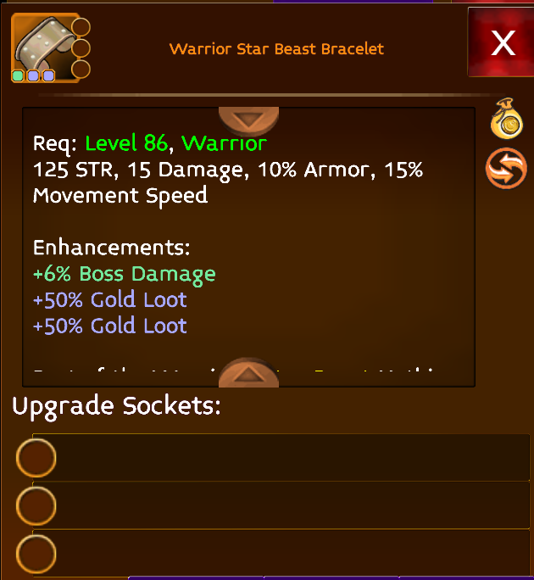Click the bottom socket dot beside thumbnail

[81, 70]
